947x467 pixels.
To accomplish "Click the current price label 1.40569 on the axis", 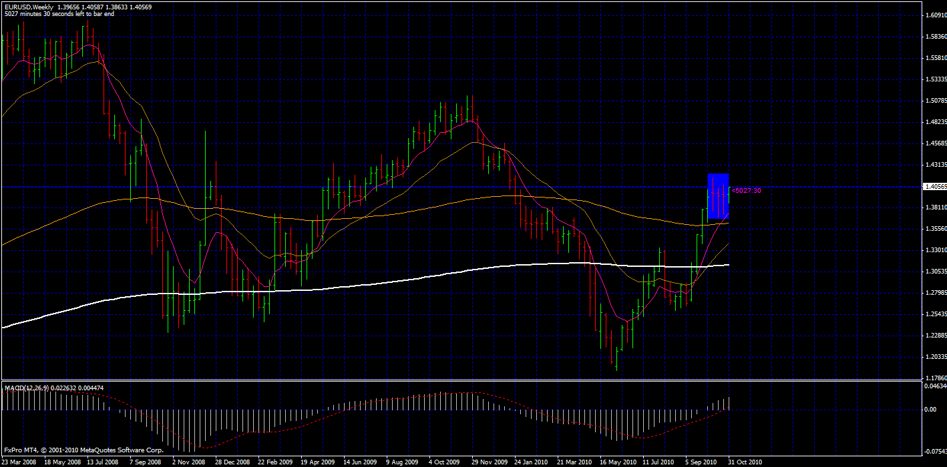I will [934, 187].
